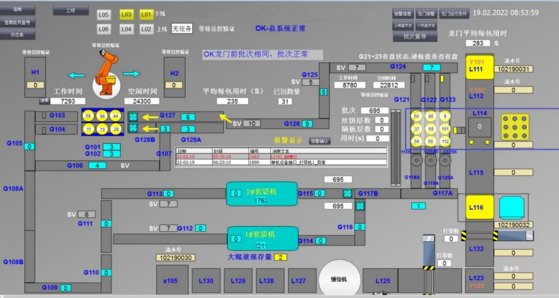Screen dimensions: 559x298
Task: Toggle the yellow L01 station indicator
Action: tap(146, 14)
